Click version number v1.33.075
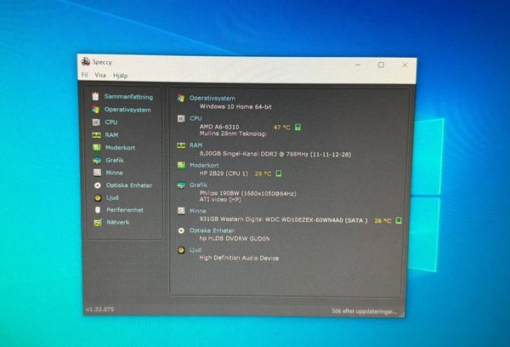510x347 pixels. pos(99,310)
